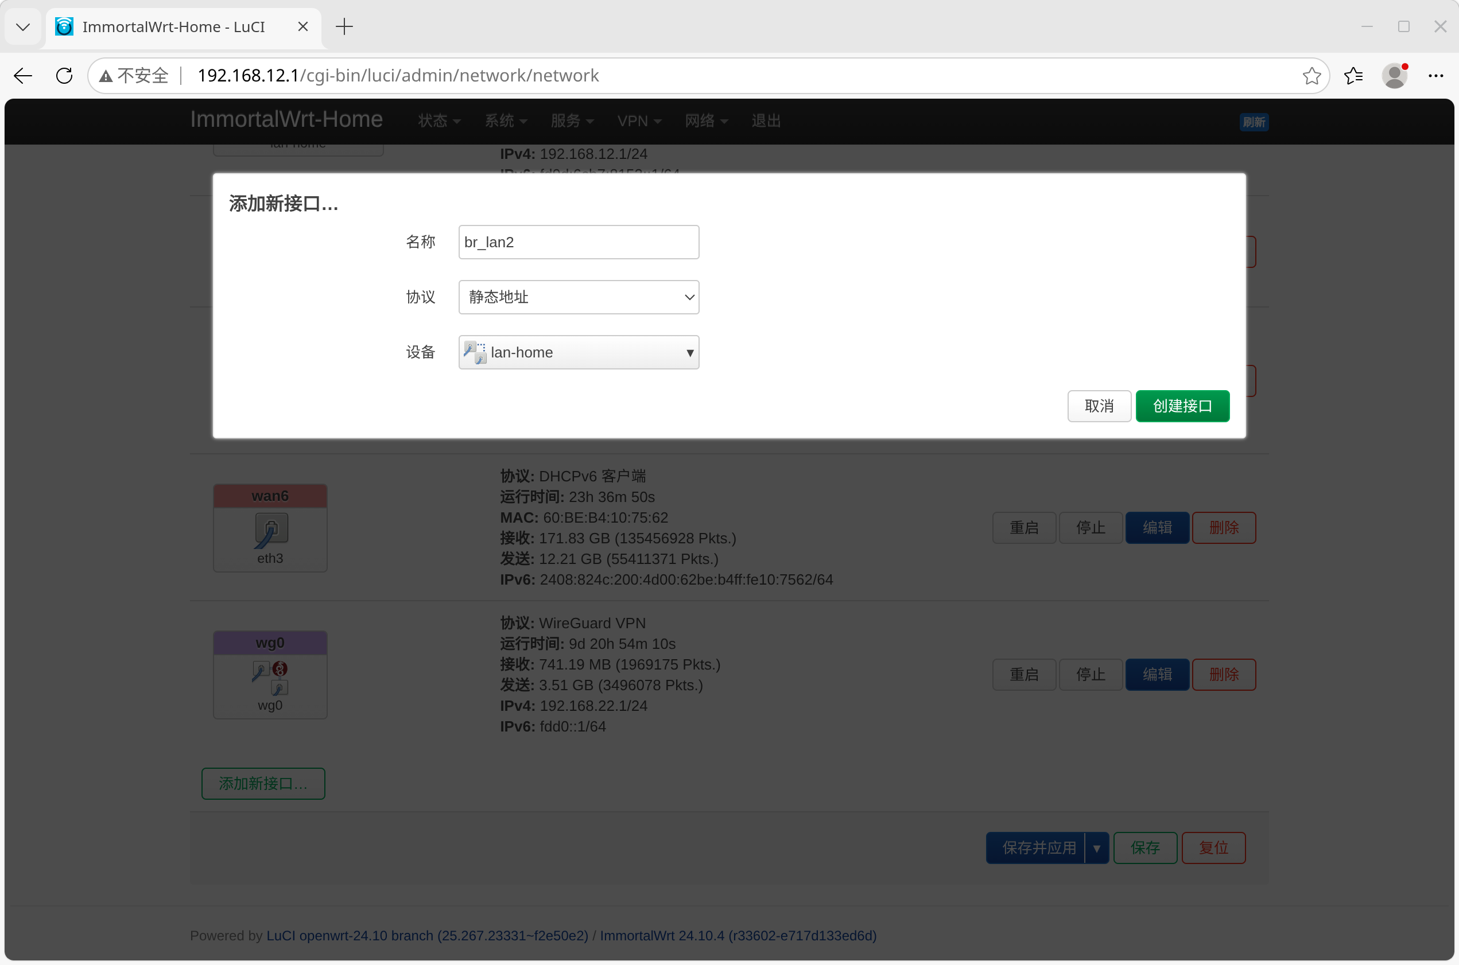Click the not-secure warning icon
1459x965 pixels.
click(106, 76)
